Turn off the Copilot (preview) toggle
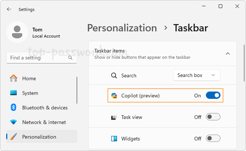The image size is (246, 151). tap(213, 96)
